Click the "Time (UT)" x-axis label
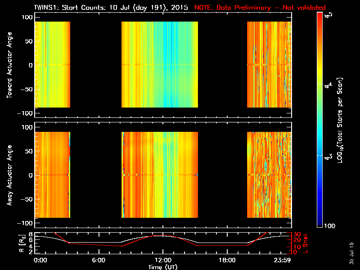This screenshot has height=270, width=360. pyautogui.click(x=162, y=267)
